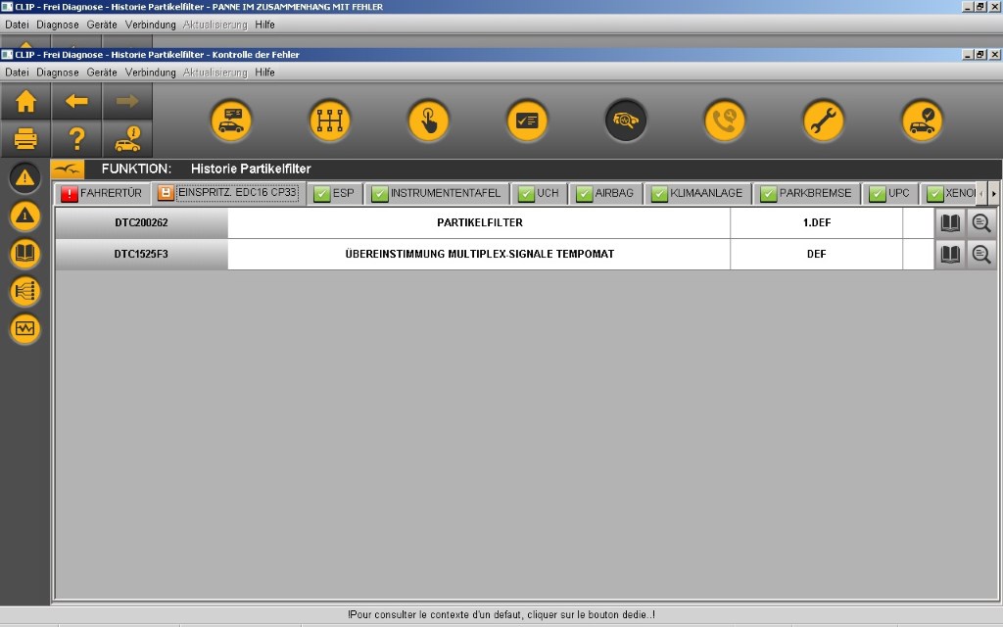Go to the Home screen icon
Viewport: 1003px width, 627px height.
pyautogui.click(x=25, y=102)
